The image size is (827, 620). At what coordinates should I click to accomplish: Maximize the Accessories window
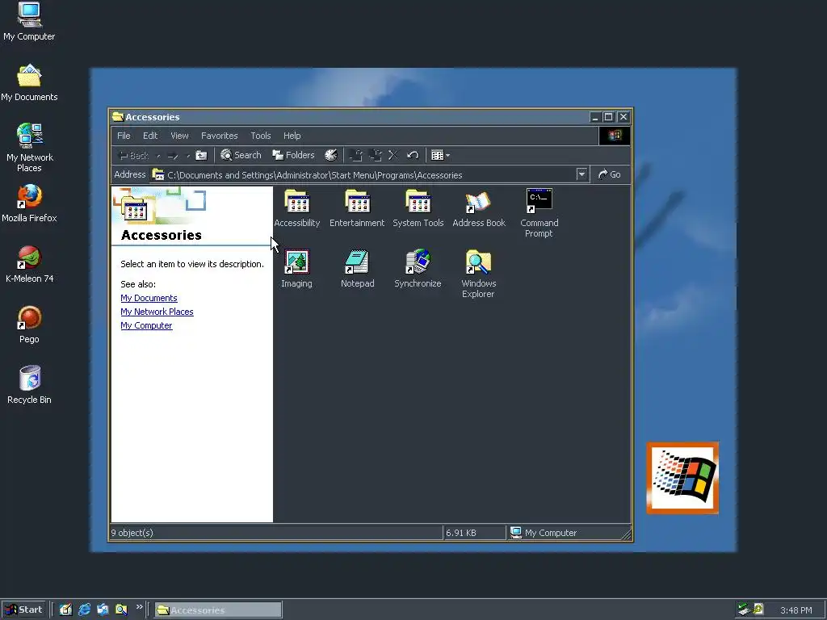(609, 117)
